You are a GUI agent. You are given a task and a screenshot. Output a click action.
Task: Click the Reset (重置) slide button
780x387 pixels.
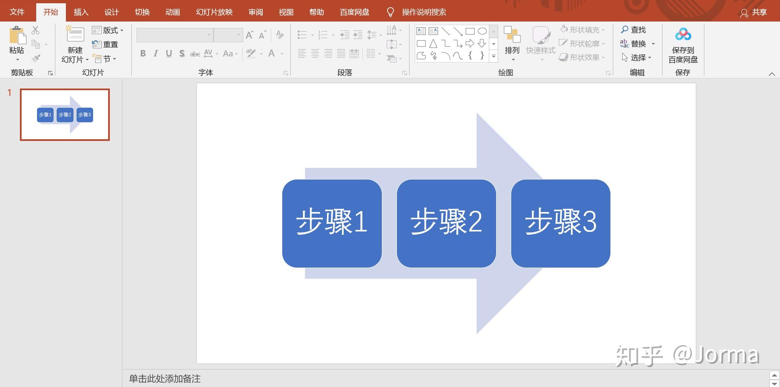tap(105, 44)
